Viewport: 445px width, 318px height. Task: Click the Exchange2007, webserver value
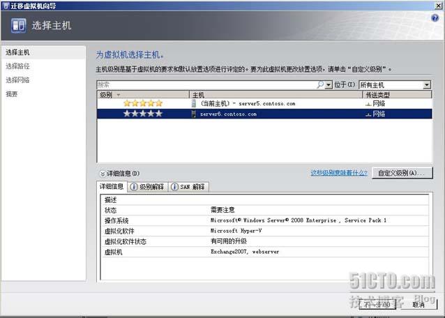click(x=245, y=252)
